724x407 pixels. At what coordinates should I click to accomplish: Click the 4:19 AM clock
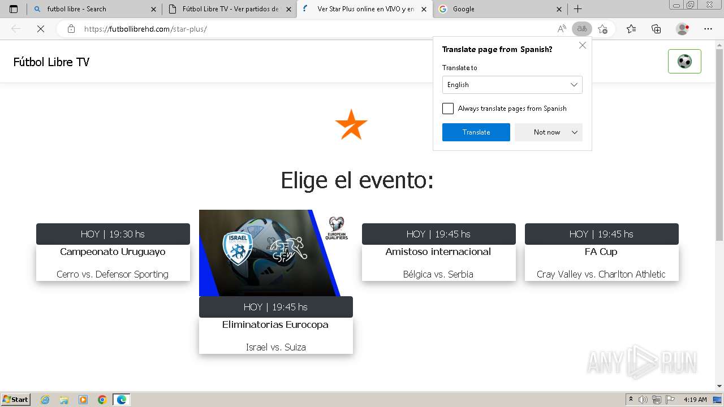click(x=695, y=400)
